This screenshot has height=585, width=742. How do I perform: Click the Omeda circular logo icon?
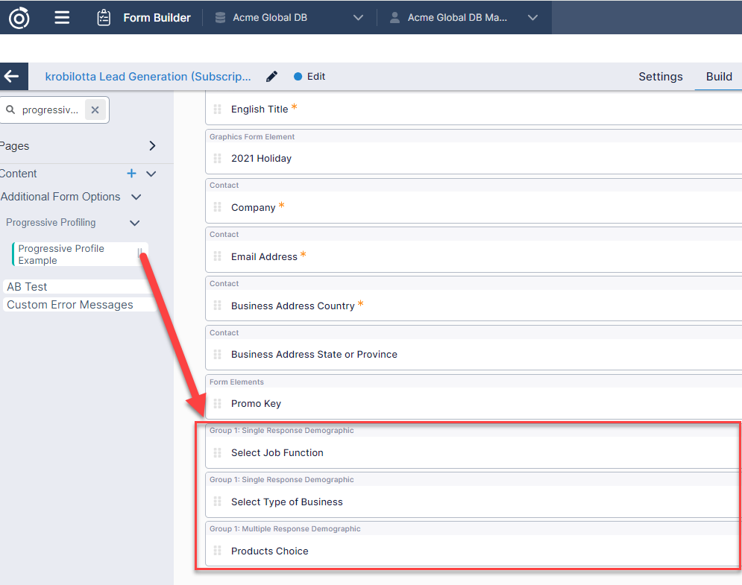(19, 18)
